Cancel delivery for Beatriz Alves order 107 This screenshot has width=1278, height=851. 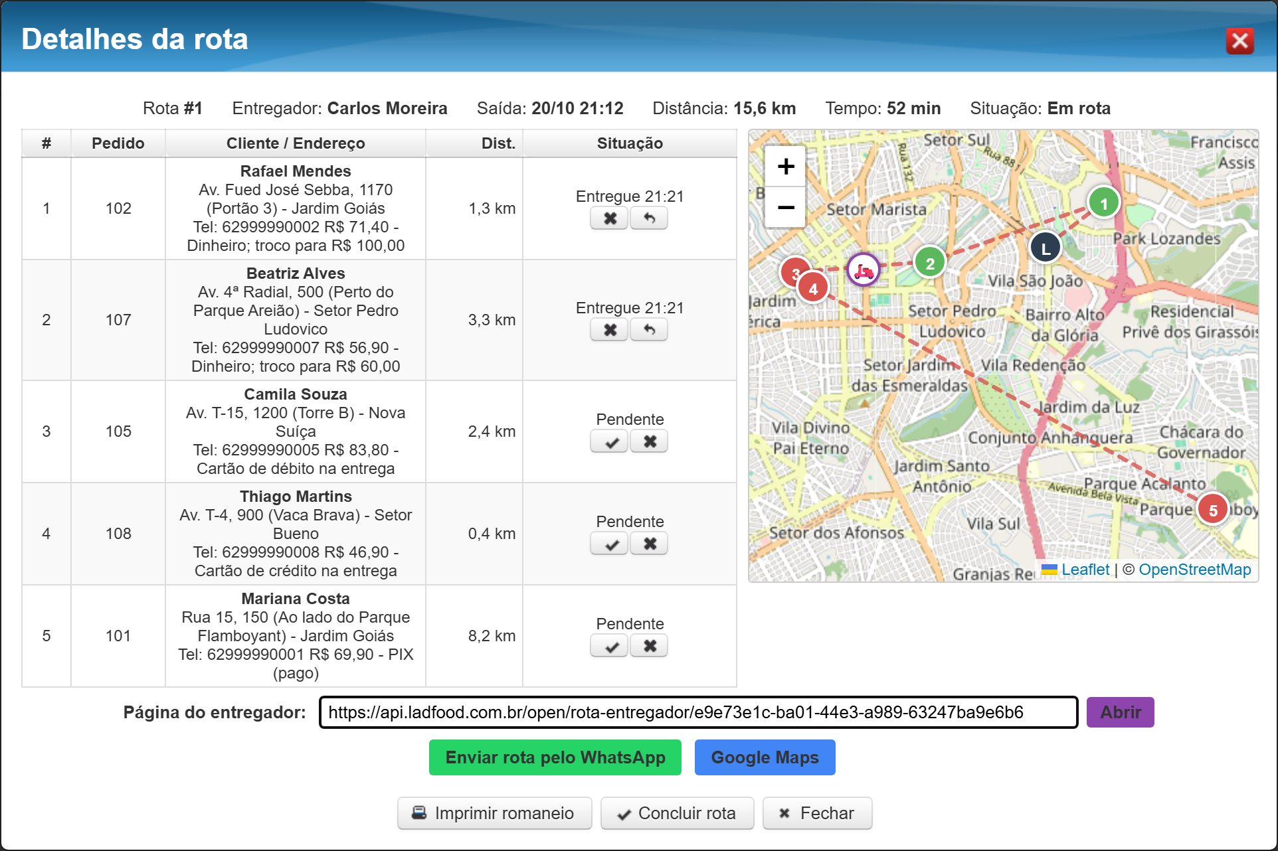pos(609,330)
